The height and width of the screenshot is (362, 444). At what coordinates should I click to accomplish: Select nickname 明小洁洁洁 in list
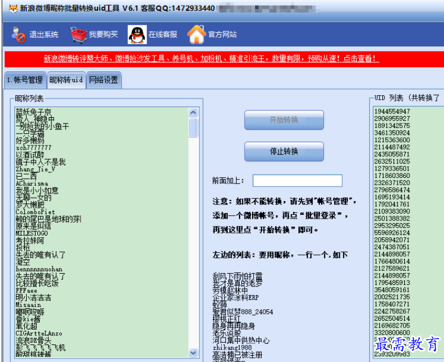tap(33, 298)
